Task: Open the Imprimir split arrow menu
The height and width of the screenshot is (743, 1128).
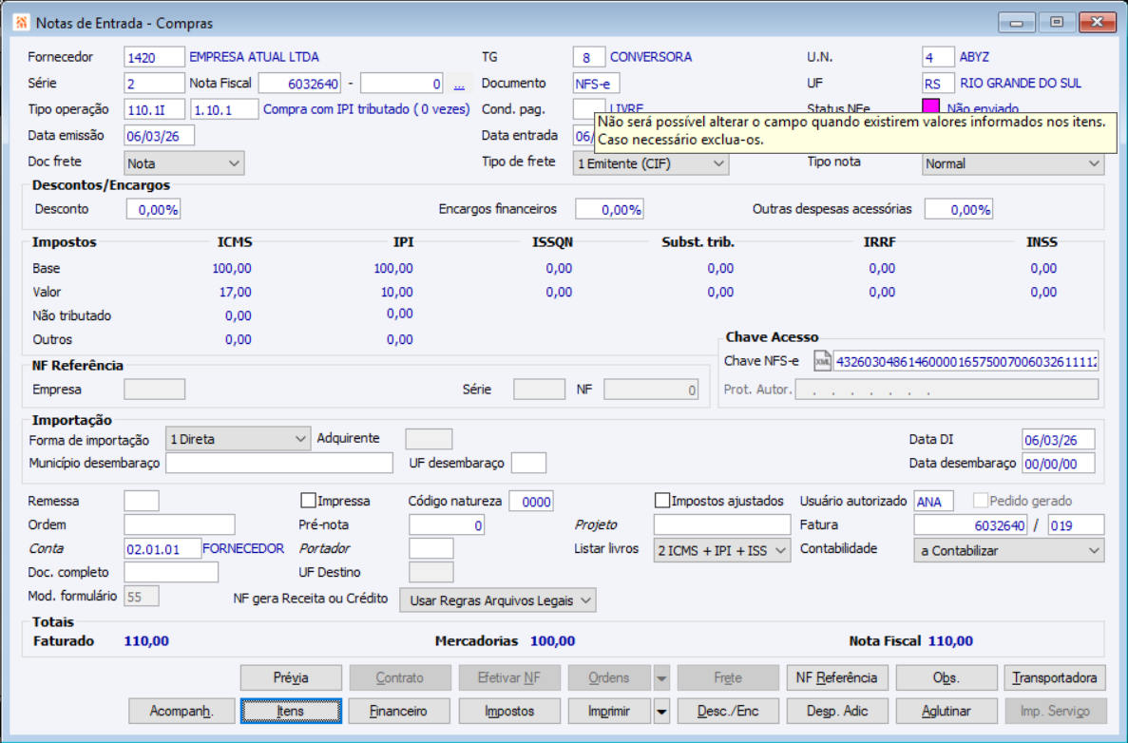Action: click(x=662, y=711)
